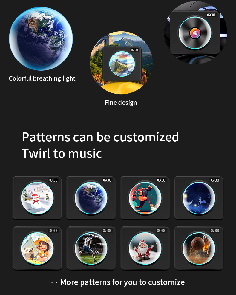The image size is (236, 295).
Task: Choose the illustrated basketball player pattern
Action: [145, 198]
